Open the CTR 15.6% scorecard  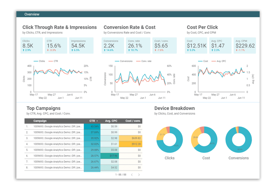click(56, 45)
